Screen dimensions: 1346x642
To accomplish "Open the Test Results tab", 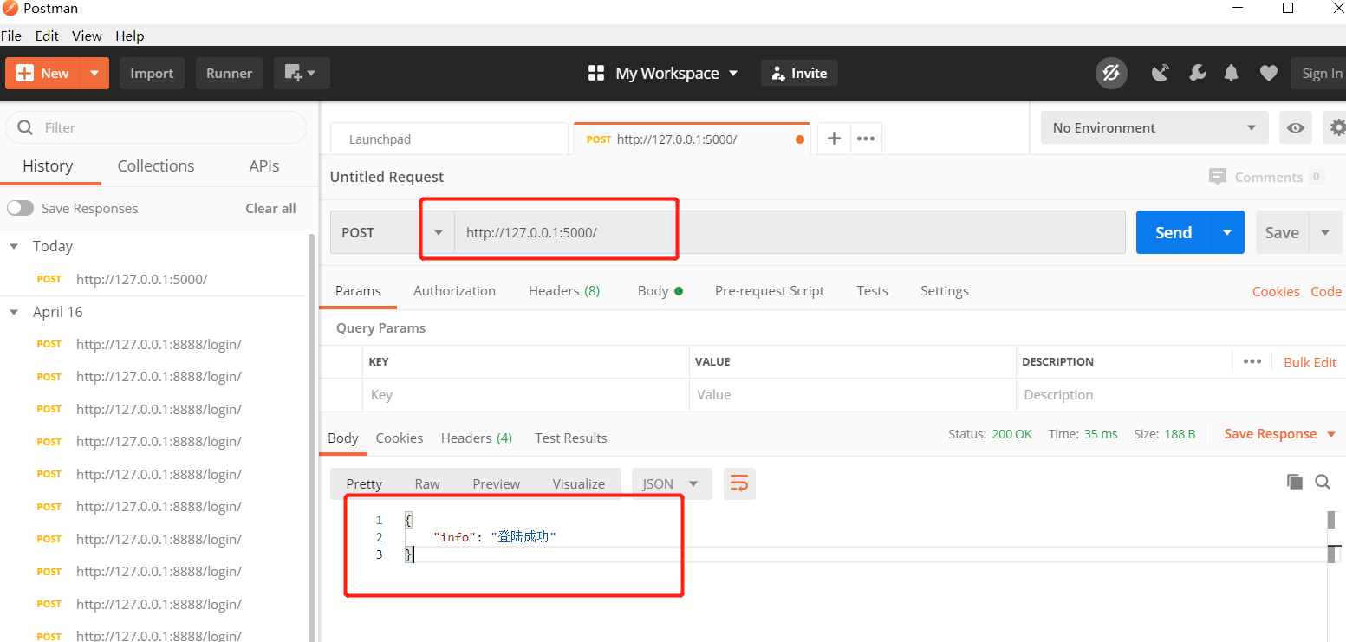I will (x=571, y=438).
